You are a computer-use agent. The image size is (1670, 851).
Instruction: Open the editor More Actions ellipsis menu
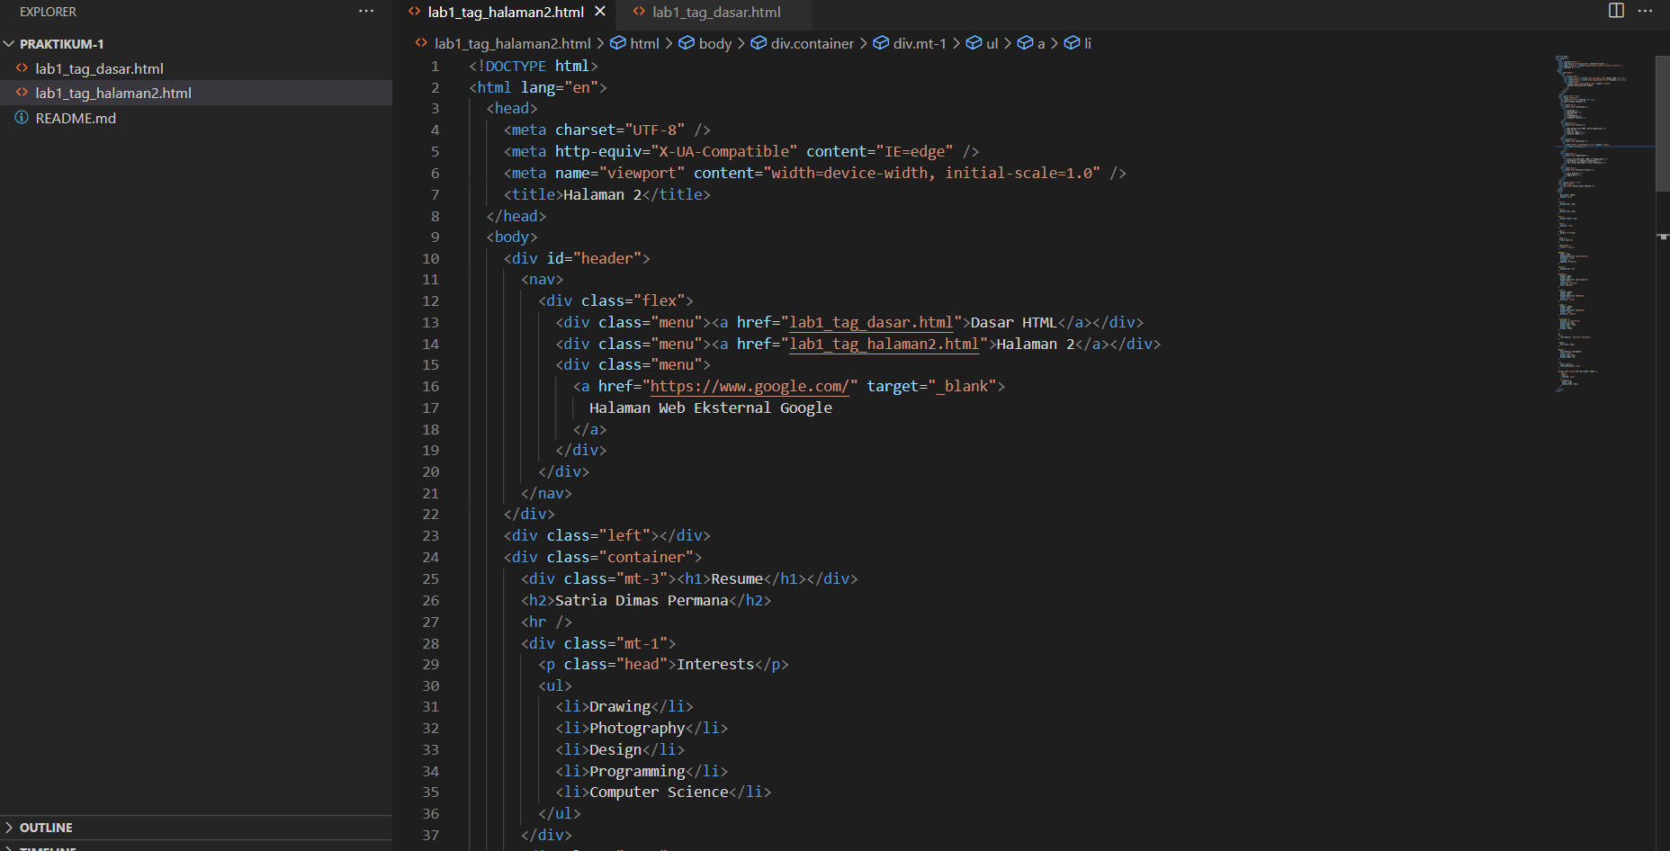[1646, 11]
